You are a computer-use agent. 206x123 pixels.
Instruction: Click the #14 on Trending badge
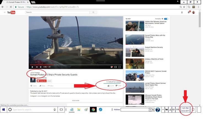pos(35,72)
